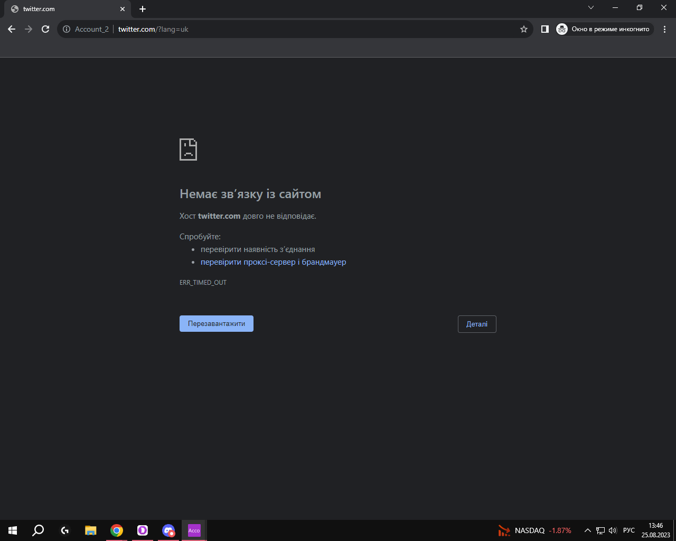Screen dimensions: 676x541
Task: Open File Explorer from taskbar
Action: click(x=91, y=530)
